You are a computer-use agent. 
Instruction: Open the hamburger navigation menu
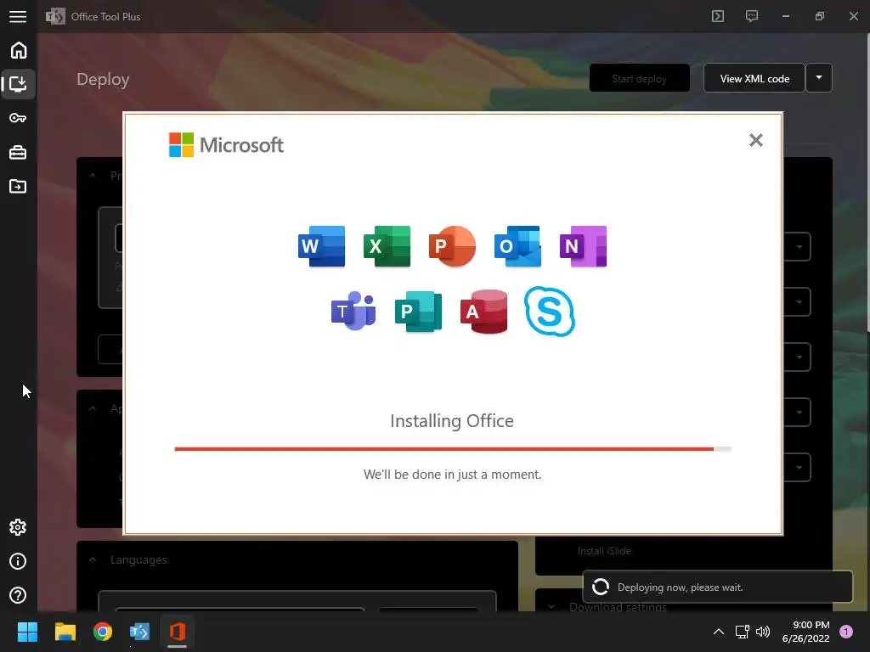click(x=18, y=16)
